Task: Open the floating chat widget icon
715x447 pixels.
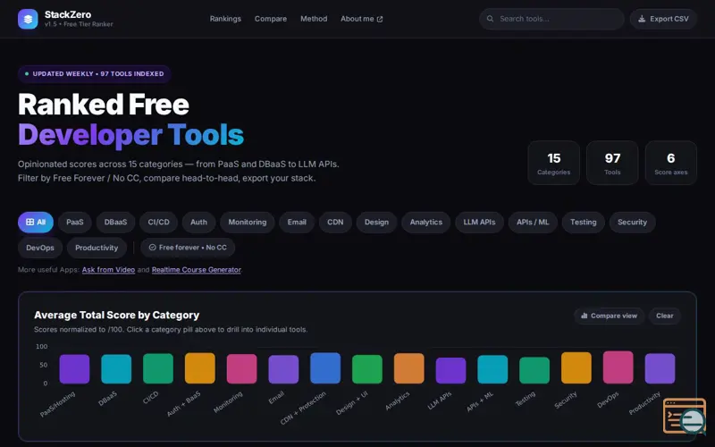Action: 685,416
